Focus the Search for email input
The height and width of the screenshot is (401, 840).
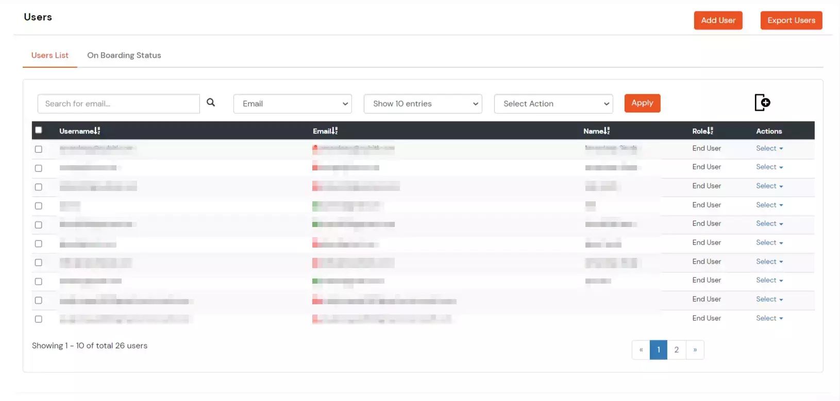[119, 103]
